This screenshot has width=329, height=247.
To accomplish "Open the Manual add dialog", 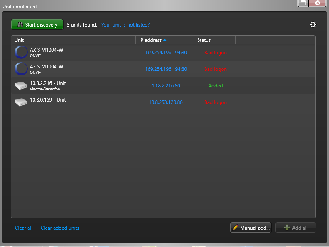I will (250, 228).
